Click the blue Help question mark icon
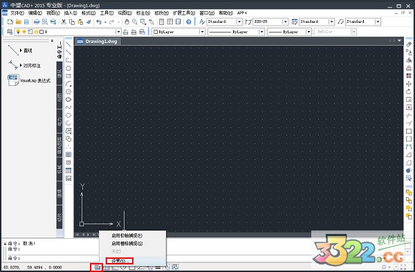The width and height of the screenshot is (415, 272). pos(188,21)
